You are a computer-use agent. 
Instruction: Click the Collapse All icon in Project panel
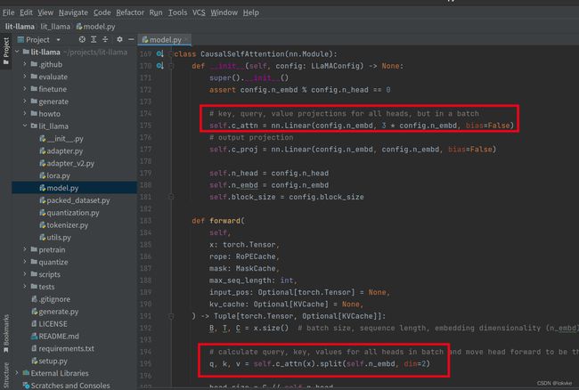click(x=105, y=39)
